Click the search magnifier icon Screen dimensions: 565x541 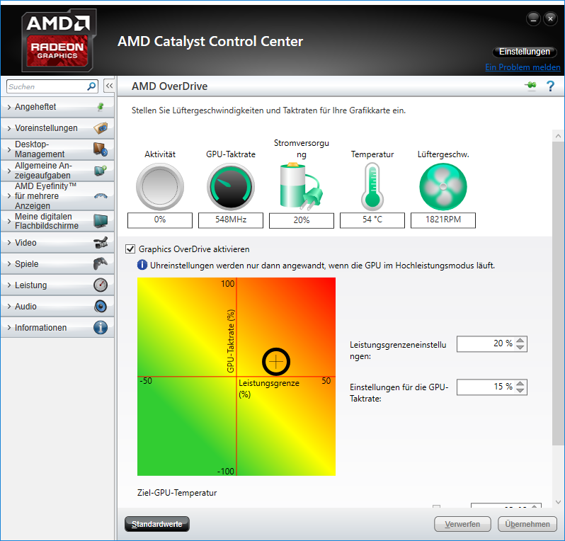[x=91, y=86]
